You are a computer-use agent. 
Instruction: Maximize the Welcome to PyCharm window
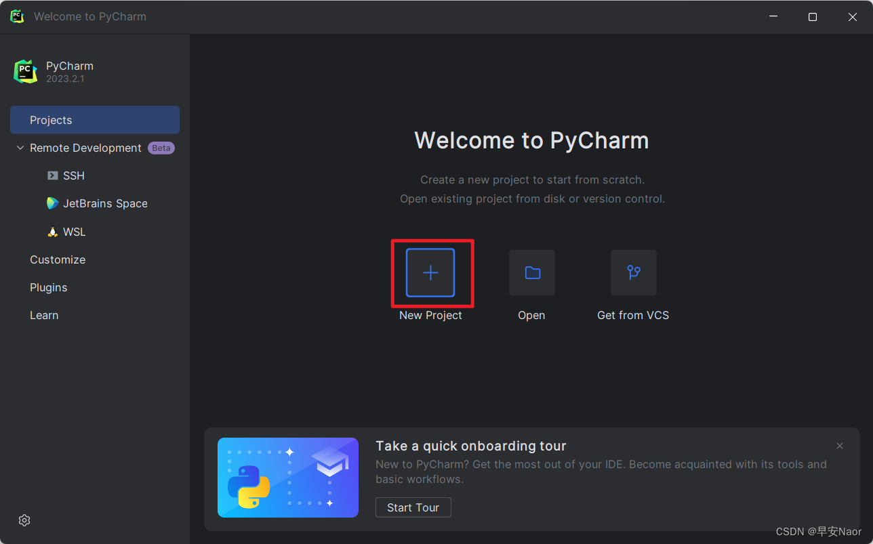click(x=813, y=17)
